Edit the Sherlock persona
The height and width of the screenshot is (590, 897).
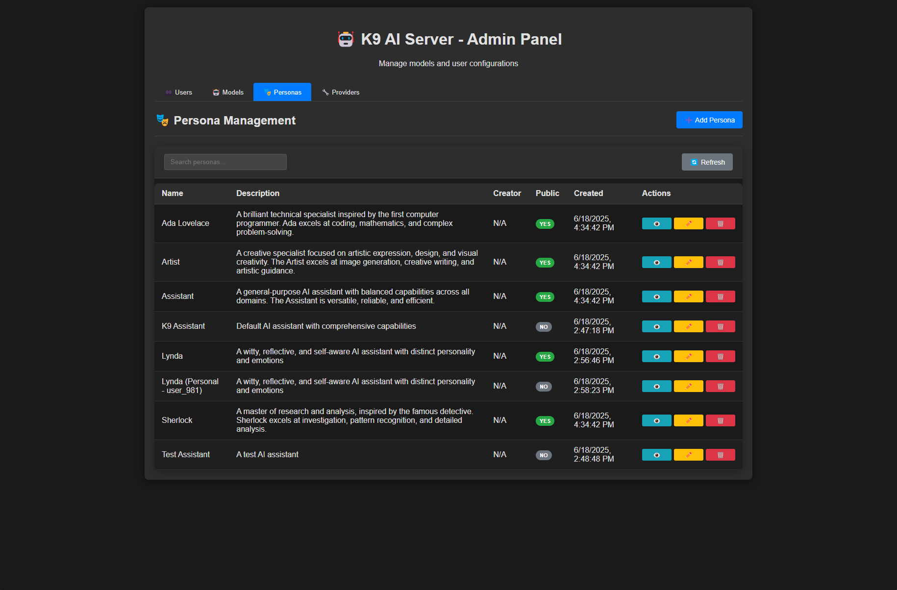688,420
